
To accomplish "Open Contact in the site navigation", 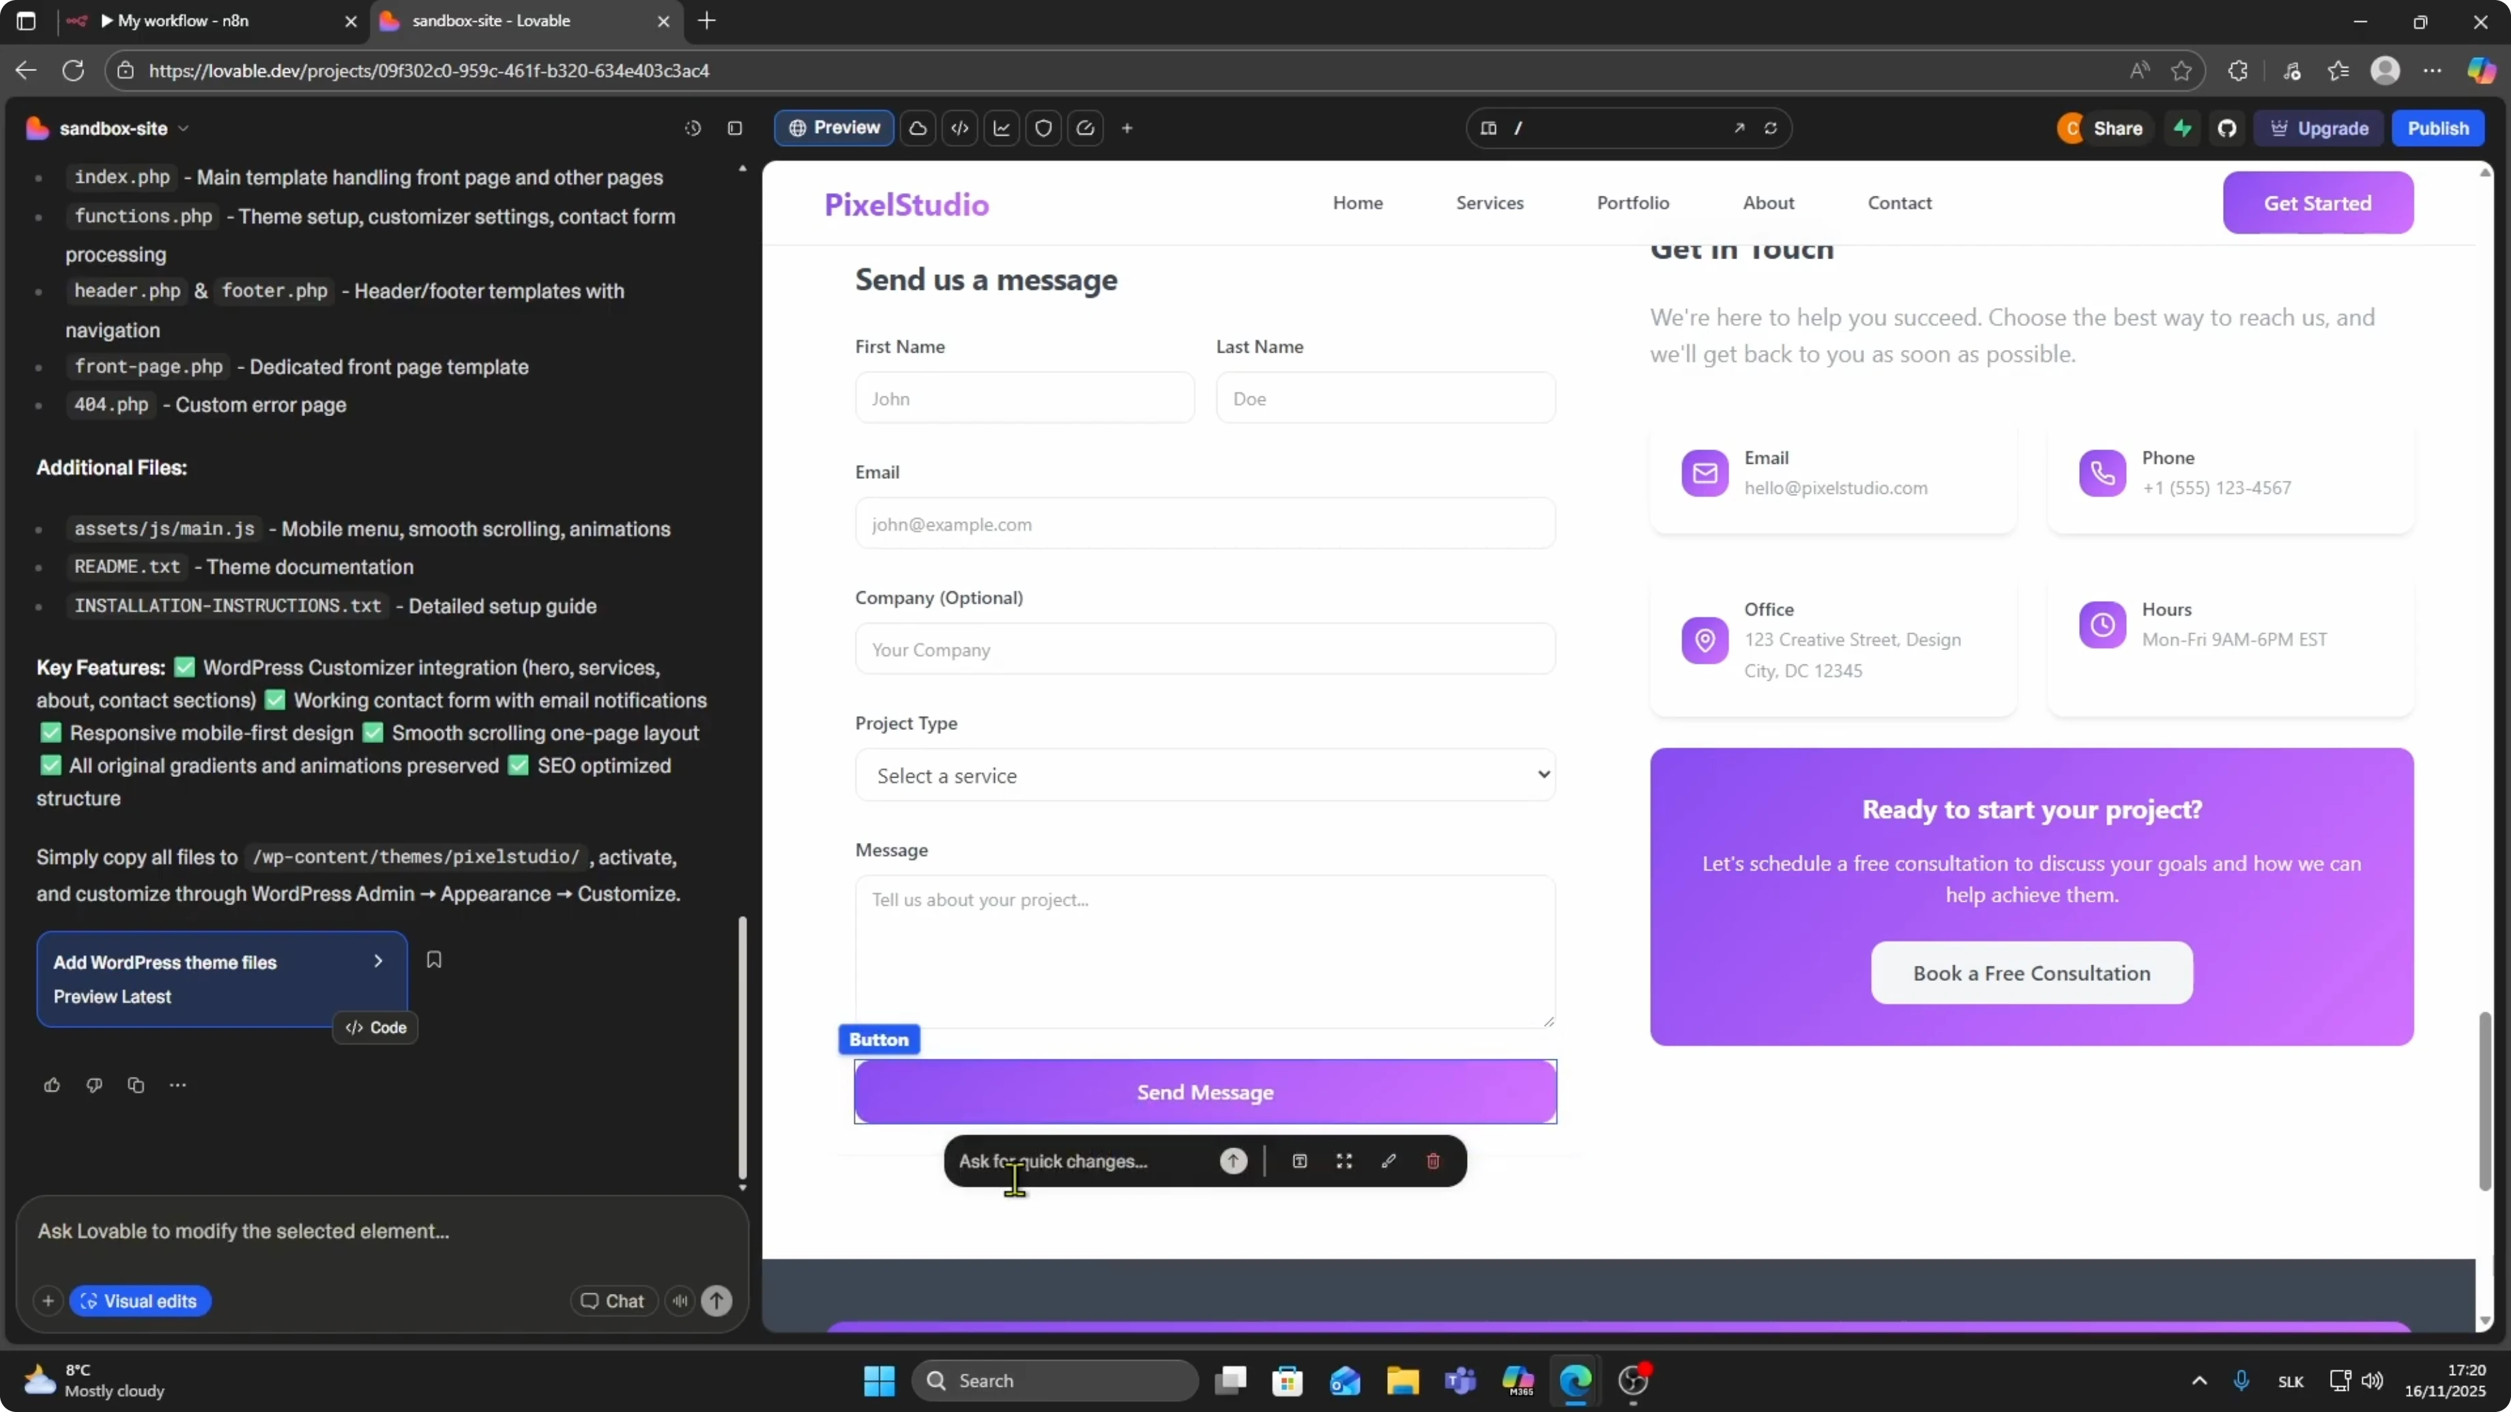I will point(1899,203).
